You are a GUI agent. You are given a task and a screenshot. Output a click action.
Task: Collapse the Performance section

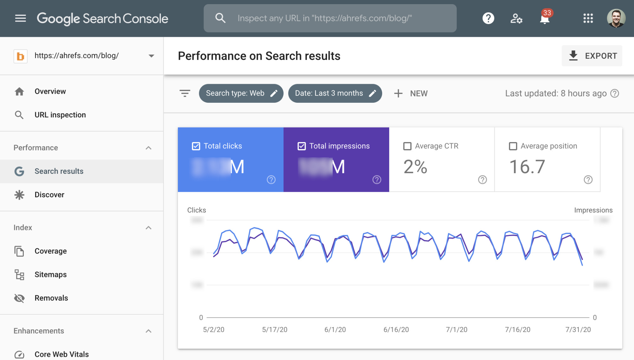pyautogui.click(x=148, y=147)
